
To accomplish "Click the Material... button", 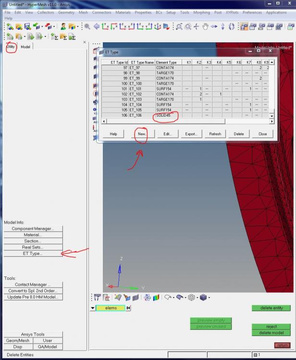I will [33, 235].
